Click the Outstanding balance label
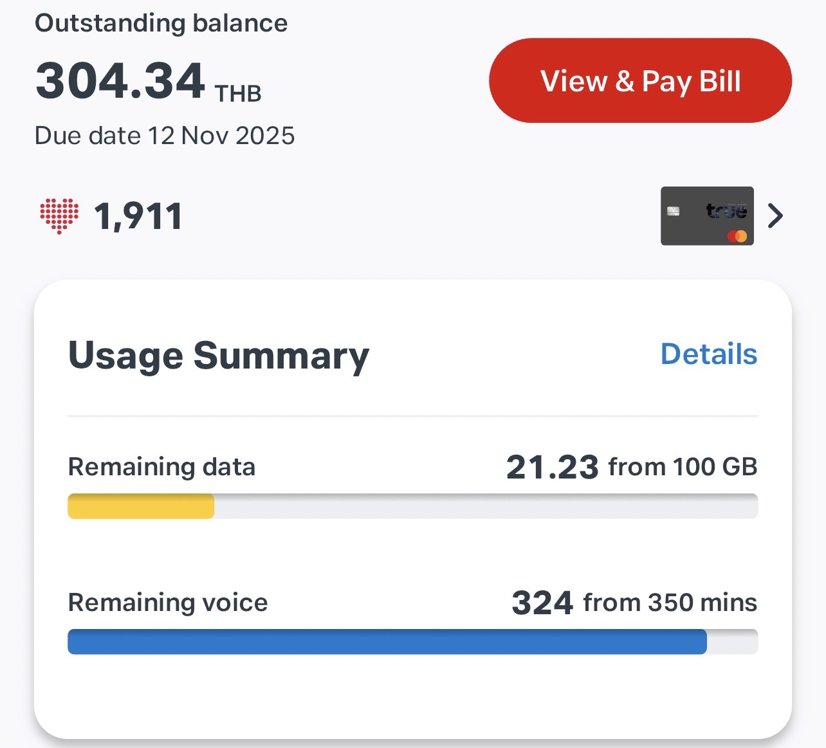 (161, 23)
